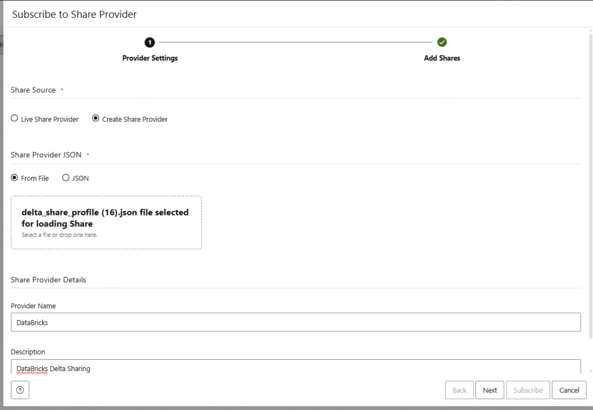The width and height of the screenshot is (593, 410).
Task: Click the Share Provider Details section heading
Action: [x=48, y=280]
